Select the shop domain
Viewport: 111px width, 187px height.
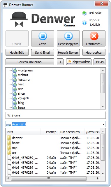point(21,93)
